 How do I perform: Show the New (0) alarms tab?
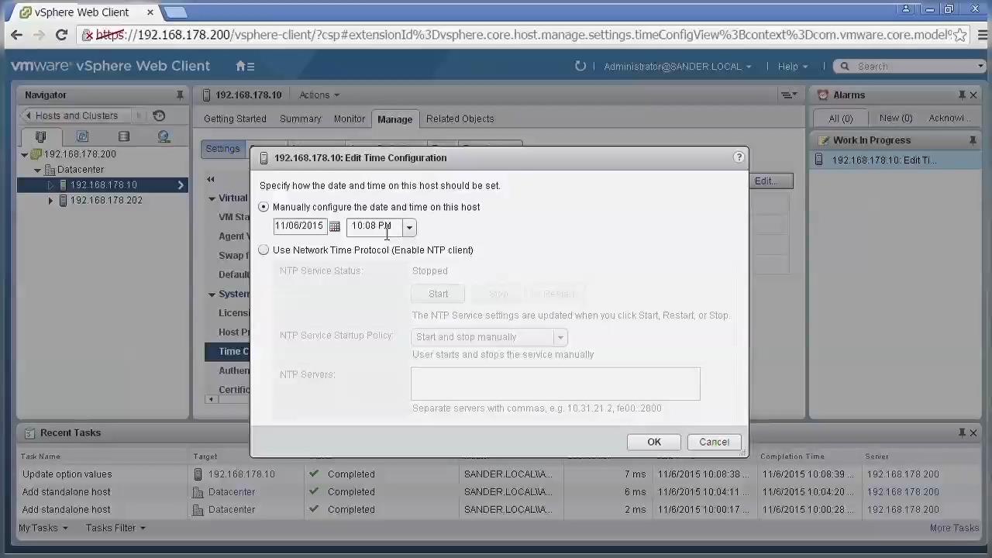(x=896, y=118)
